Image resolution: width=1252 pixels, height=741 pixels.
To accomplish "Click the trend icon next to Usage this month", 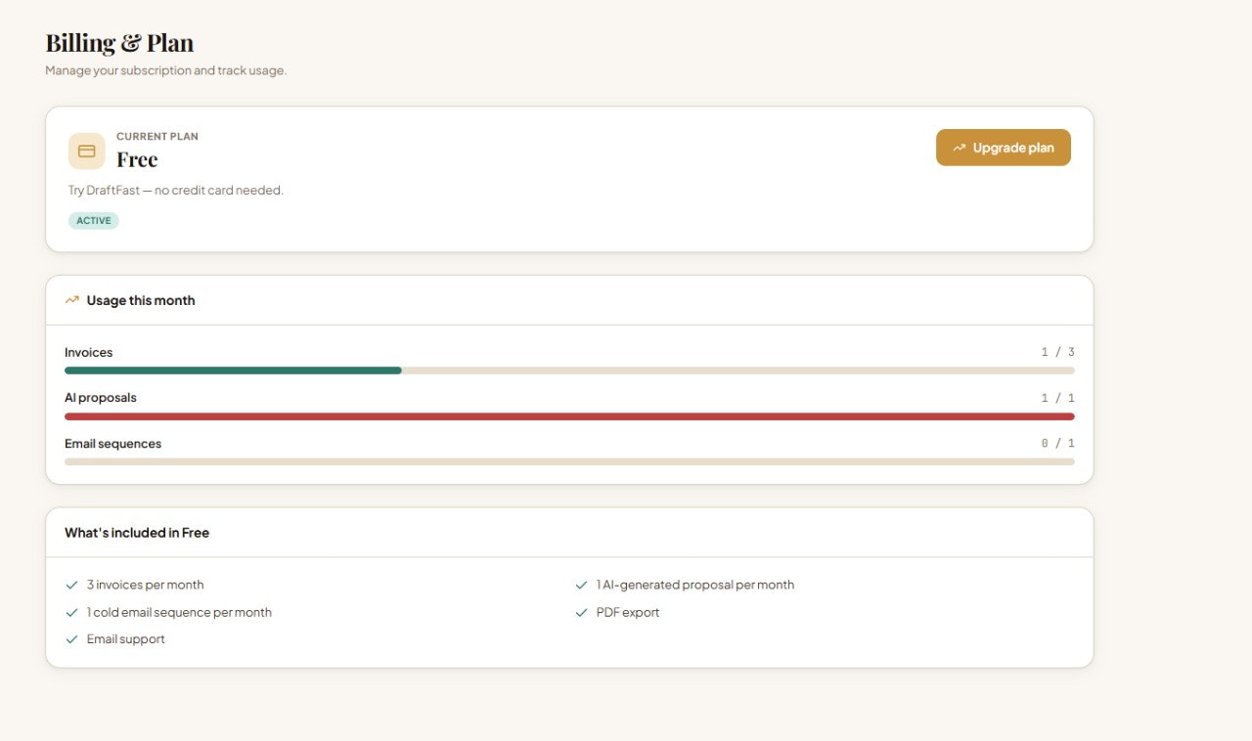I will (72, 300).
